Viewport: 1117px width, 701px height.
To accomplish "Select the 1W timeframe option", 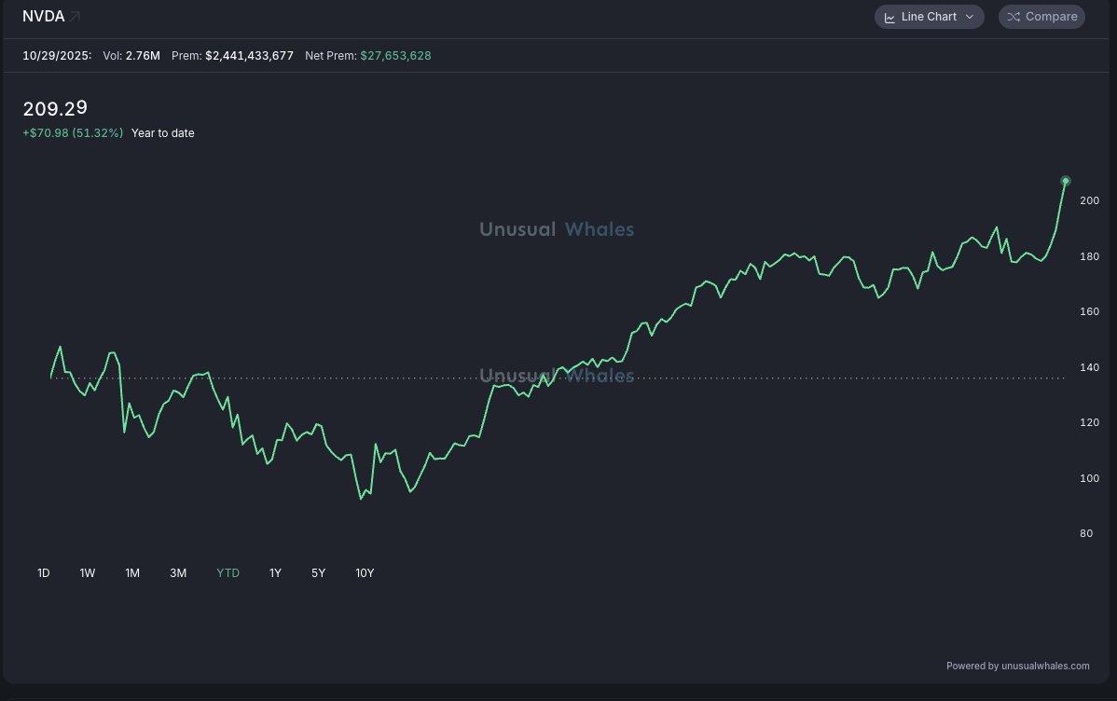I will coord(87,572).
